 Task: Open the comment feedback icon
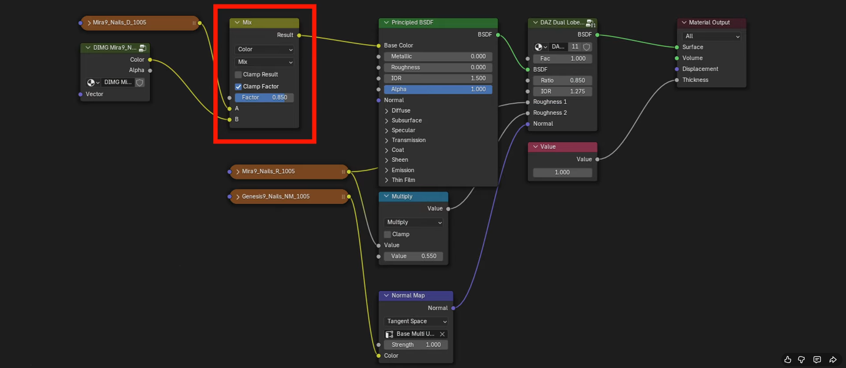[x=817, y=360]
